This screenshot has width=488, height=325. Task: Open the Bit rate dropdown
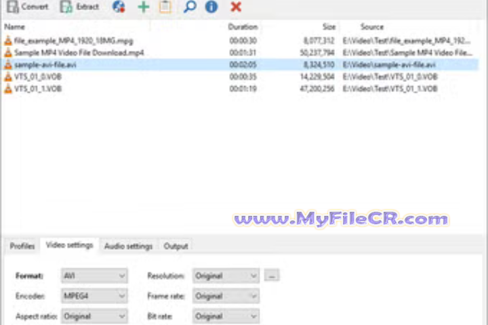226,316
